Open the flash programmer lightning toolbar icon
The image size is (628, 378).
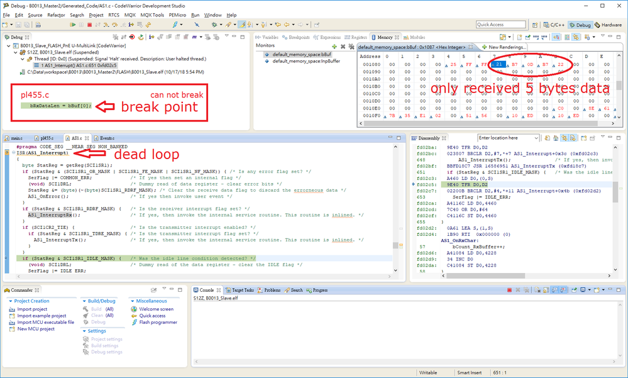[x=175, y=25]
